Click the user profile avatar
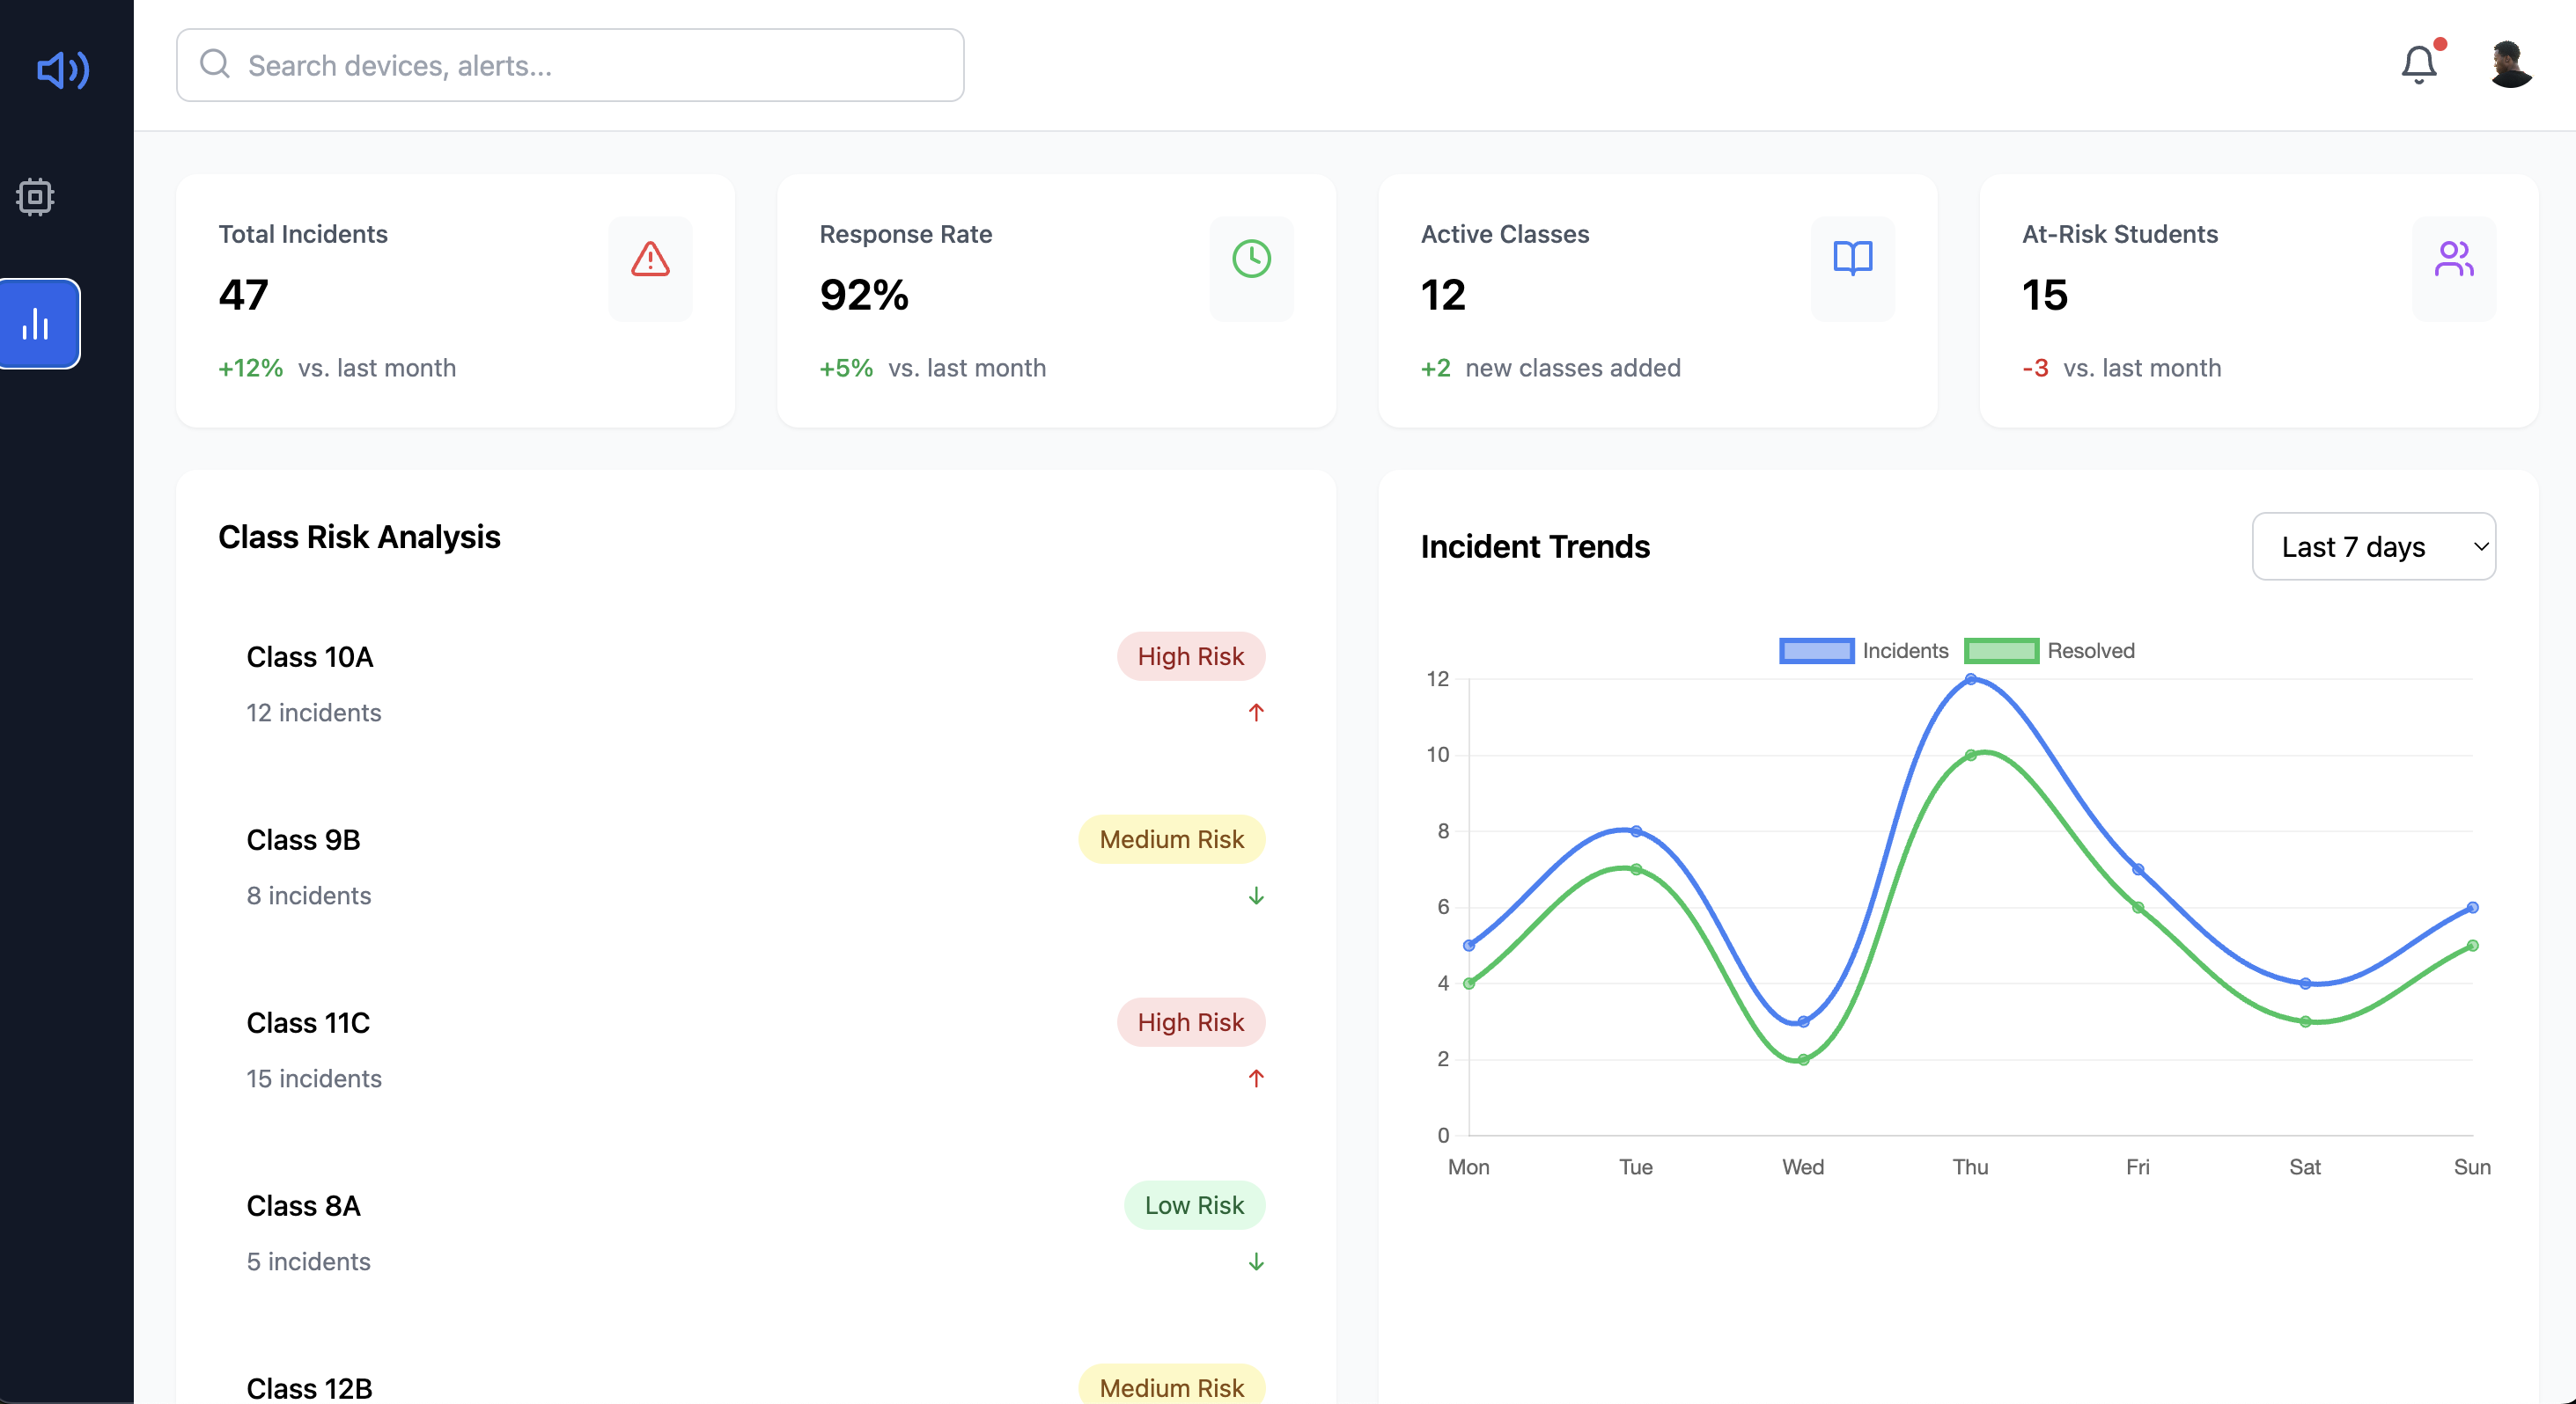2576x1404 pixels. (x=2510, y=66)
